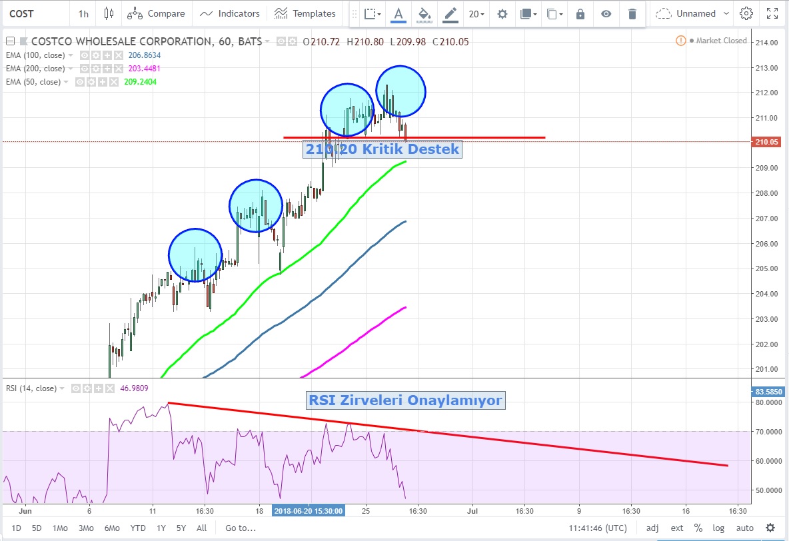The width and height of the screenshot is (789, 541).
Task: Toggle visibility of the selected drawing
Action: point(606,13)
